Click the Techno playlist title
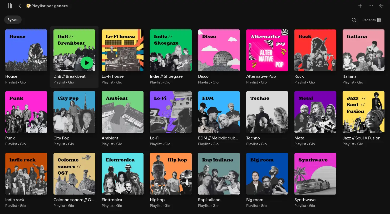Viewport: 390px width, 214px height. [253, 138]
